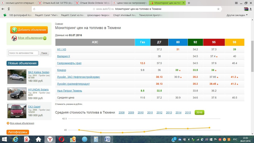Open the Home icon in the taskbar
Viewport: 254px width, 143px height.
38,139
